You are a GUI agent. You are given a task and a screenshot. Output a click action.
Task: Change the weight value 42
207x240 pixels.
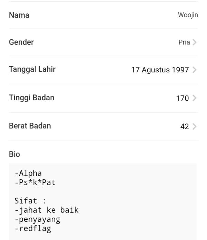185,127
